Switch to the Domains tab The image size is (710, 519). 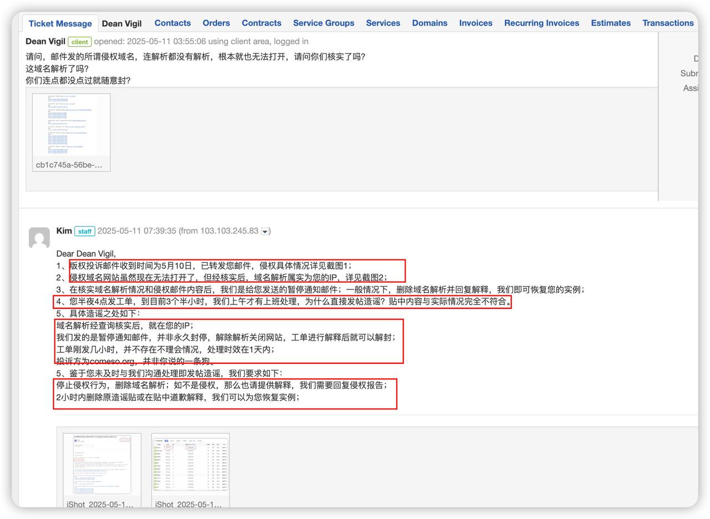[429, 23]
